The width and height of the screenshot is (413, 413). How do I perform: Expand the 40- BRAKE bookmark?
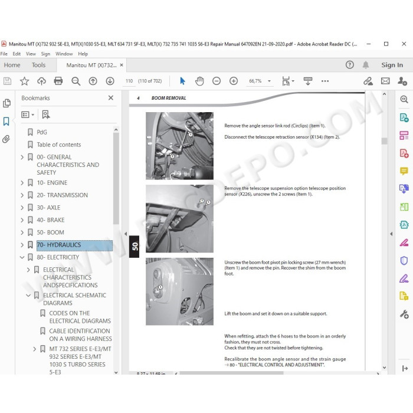(x=22, y=220)
